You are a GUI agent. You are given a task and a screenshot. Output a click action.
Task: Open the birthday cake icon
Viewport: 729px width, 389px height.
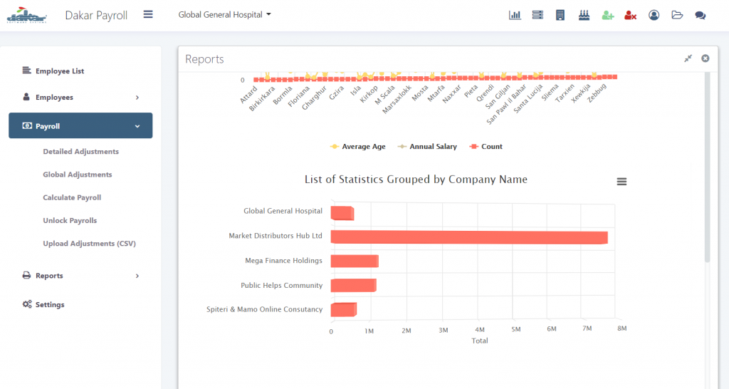pos(584,15)
